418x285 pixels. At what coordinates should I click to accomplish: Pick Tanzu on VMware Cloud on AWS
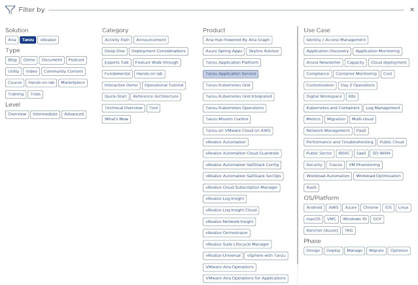click(x=238, y=131)
